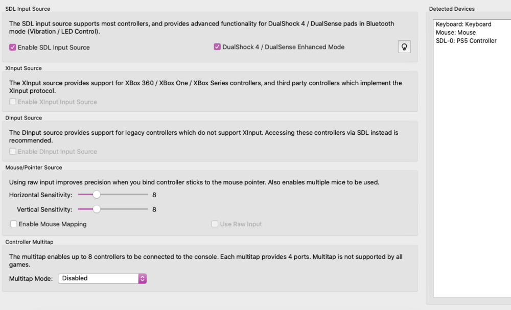Open the Multitap Mode dropdown

pos(102,278)
